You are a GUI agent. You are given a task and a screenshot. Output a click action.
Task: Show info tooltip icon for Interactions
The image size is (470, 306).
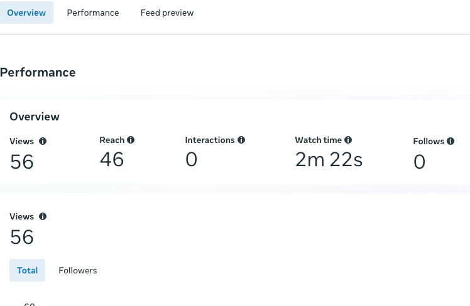241,140
